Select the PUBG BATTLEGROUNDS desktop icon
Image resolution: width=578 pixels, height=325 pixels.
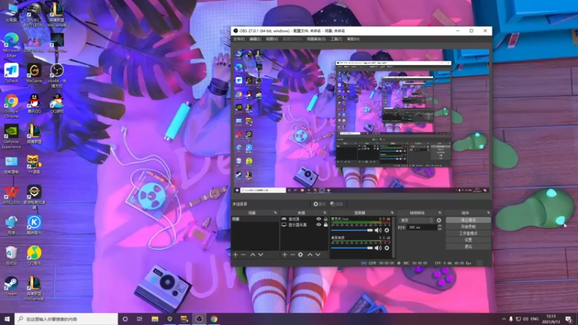pyautogui.click(x=34, y=14)
